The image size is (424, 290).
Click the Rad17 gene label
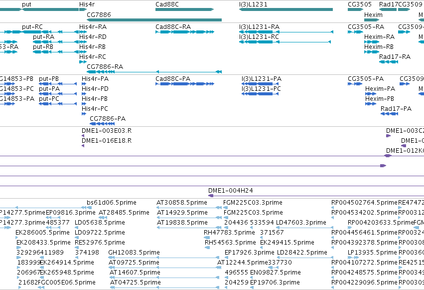(x=389, y=4)
